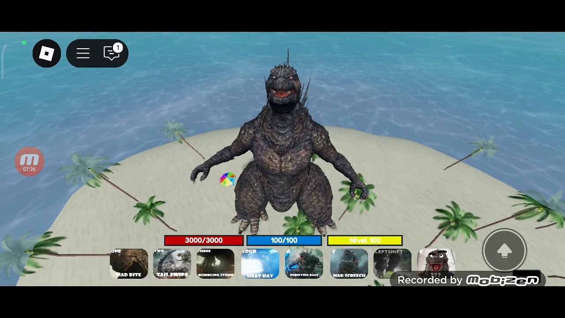
Task: Click the red 3000/3000 health bar
Action: [x=204, y=240]
